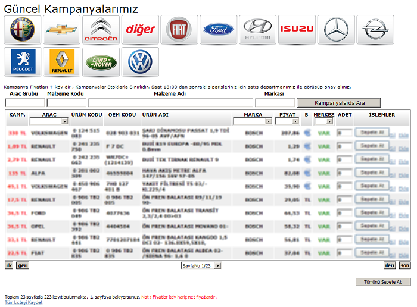
Task: Click the 'İŞLEMLER' column header
Action: (382, 115)
